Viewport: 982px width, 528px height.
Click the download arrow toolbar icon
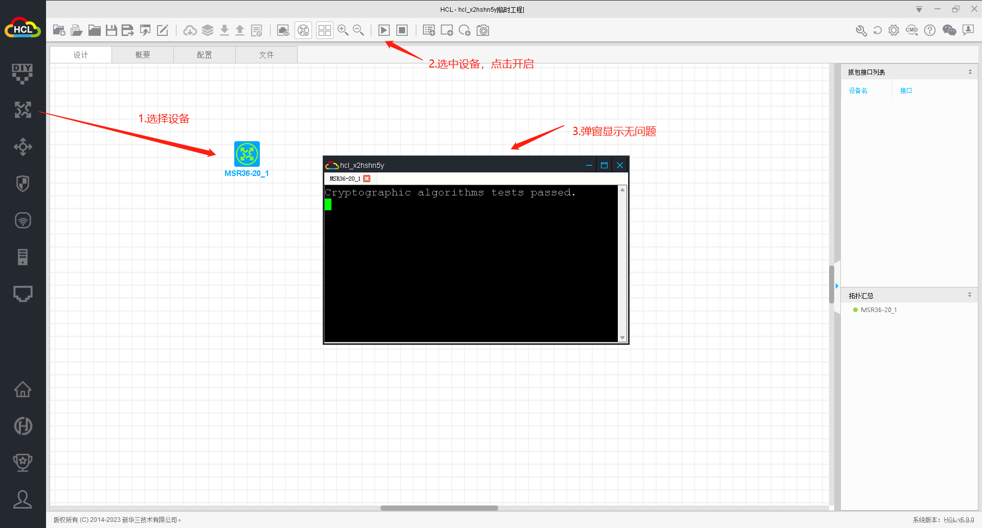coord(224,31)
